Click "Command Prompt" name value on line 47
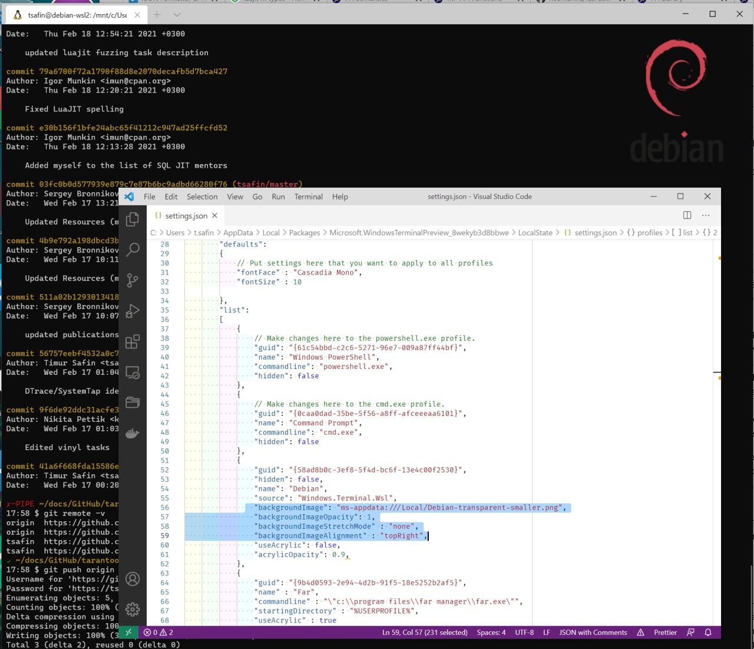This screenshot has width=754, height=649. (x=323, y=423)
